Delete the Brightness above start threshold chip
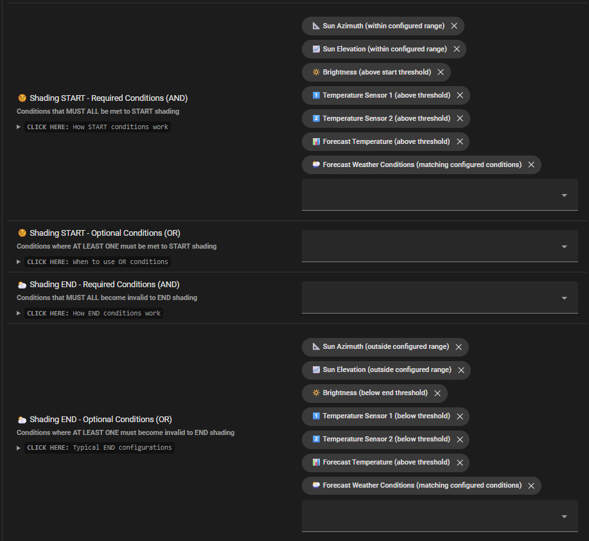The width and height of the screenshot is (589, 541). coord(441,73)
